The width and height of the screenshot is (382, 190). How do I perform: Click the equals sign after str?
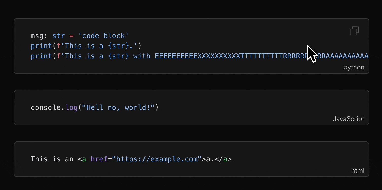[x=71, y=36]
